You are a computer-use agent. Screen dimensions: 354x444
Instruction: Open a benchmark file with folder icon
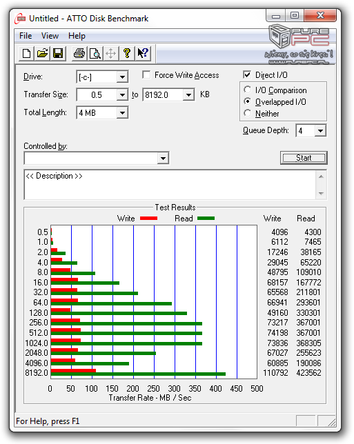[x=42, y=53]
